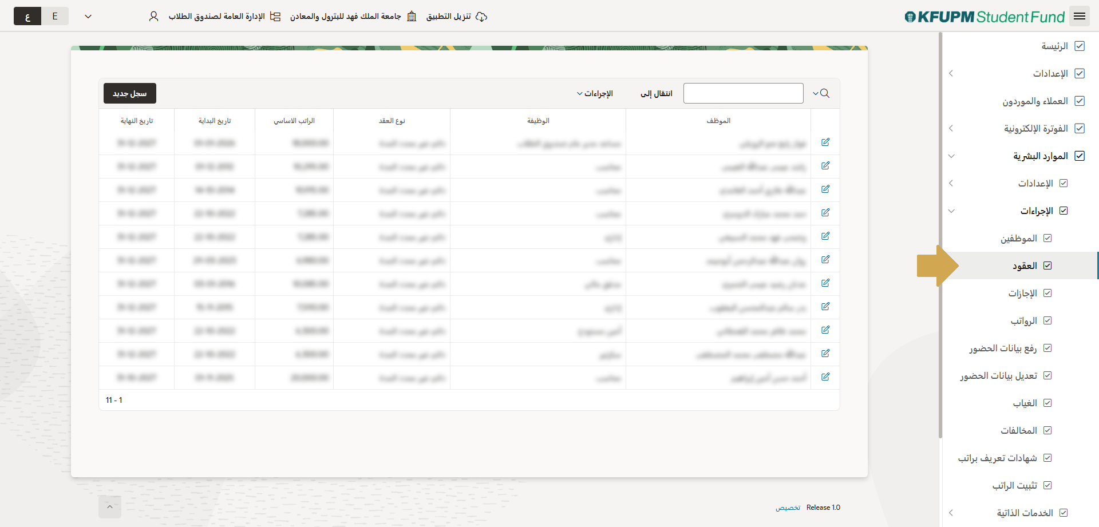This screenshot has width=1099, height=527.
Task: Click the سجل جديد button
Action: (130, 93)
